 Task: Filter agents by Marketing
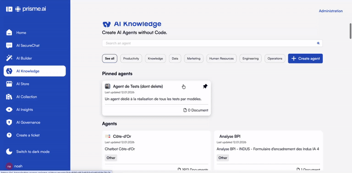(194, 59)
